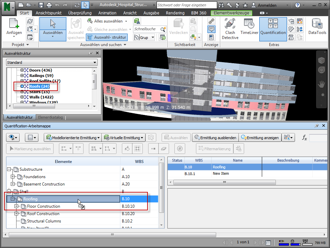The width and height of the screenshot is (330, 248).
Task: Open the Ansichtspunkt ribbon tab
Action: click(48, 13)
